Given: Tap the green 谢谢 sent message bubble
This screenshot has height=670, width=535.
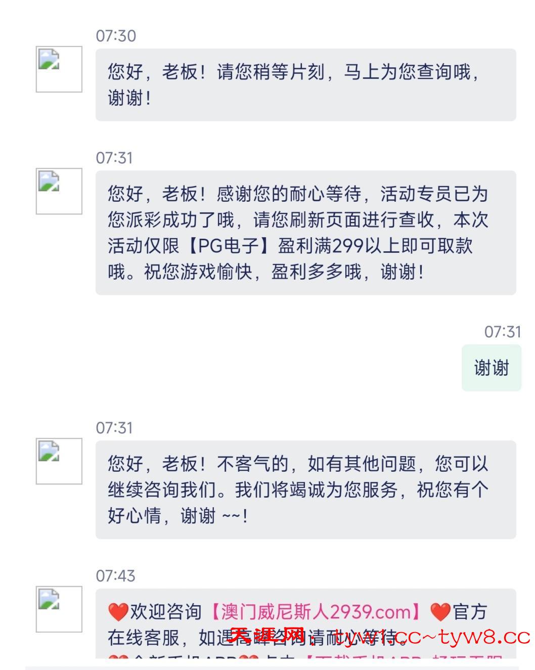Looking at the screenshot, I should tap(491, 368).
